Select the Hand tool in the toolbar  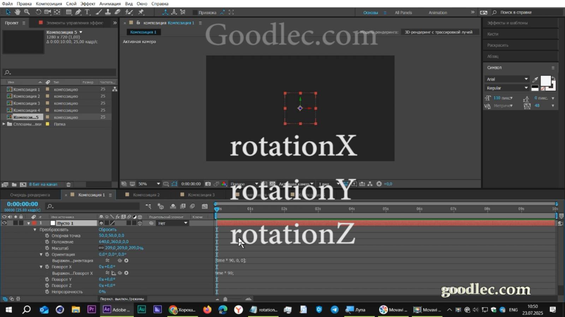click(x=17, y=12)
